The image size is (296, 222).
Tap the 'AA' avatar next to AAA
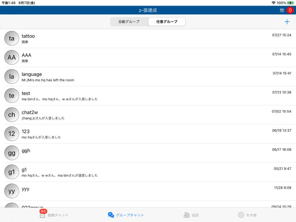coord(11,57)
